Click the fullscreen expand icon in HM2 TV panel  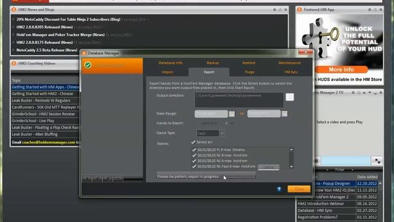377,161
